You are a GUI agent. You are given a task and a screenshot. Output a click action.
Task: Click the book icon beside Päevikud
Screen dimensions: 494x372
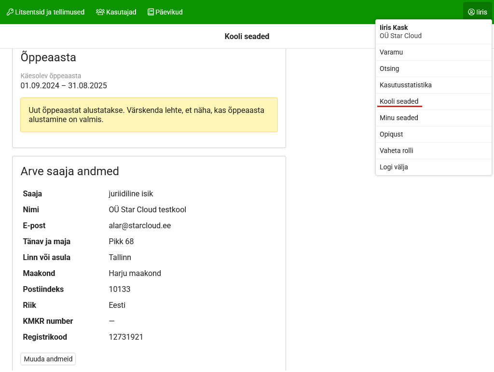(151, 12)
